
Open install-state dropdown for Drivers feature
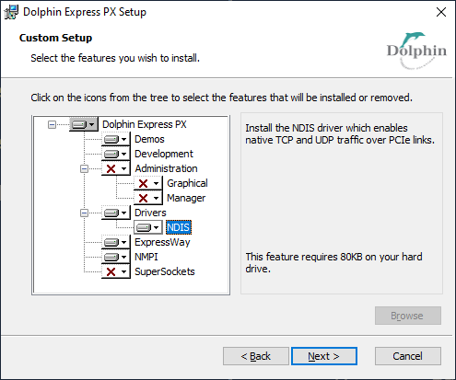click(116, 213)
